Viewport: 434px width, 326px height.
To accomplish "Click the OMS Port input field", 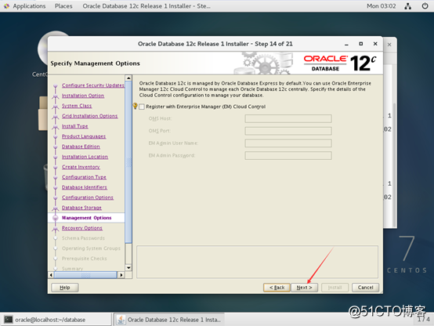I will [x=288, y=131].
